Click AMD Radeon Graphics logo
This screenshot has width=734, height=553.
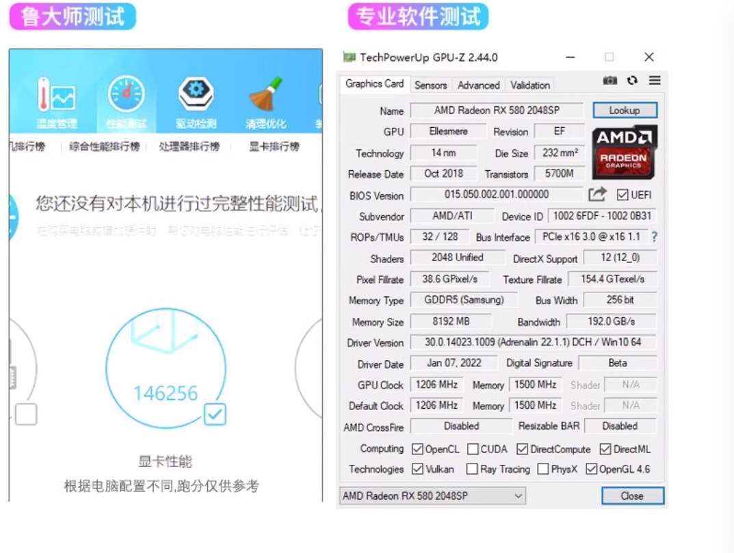pos(625,152)
